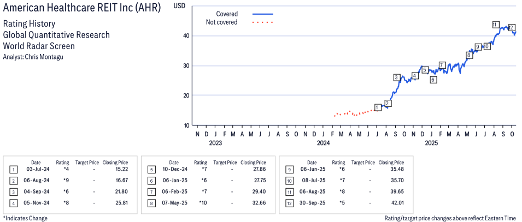Click the solid blue Covered legend line

tap(263, 14)
